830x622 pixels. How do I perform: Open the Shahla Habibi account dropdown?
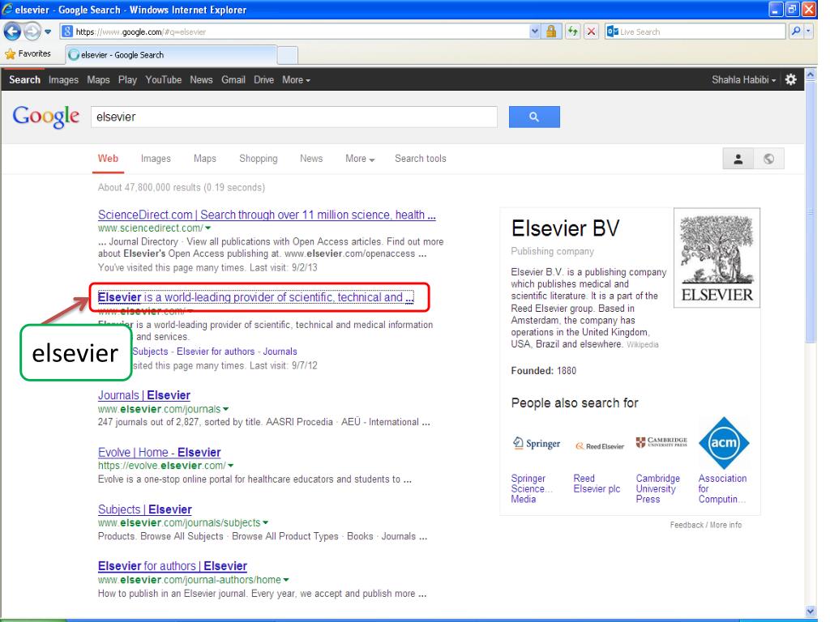[x=744, y=80]
